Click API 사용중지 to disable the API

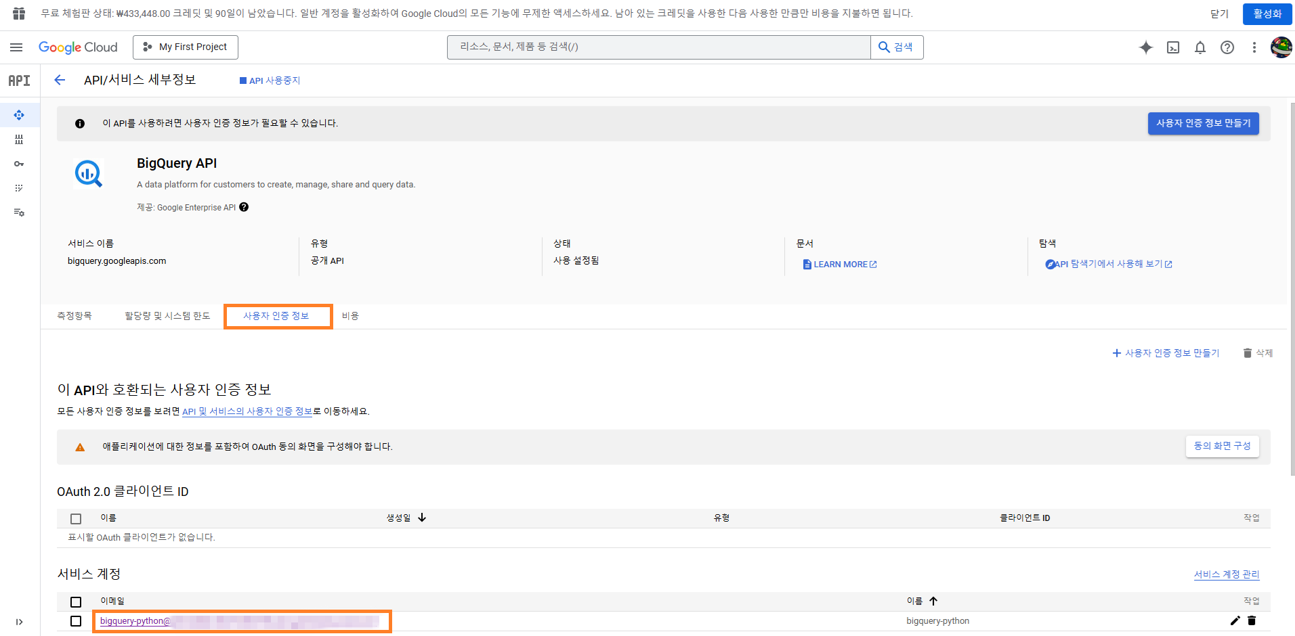[x=270, y=81]
